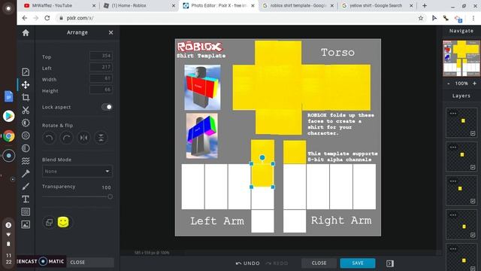Open the Filter tool below Adjust
Screen dimensions: 481x271
click(x=26, y=135)
